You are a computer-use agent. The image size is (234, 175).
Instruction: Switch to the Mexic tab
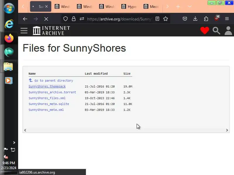pyautogui.click(x=151, y=6)
